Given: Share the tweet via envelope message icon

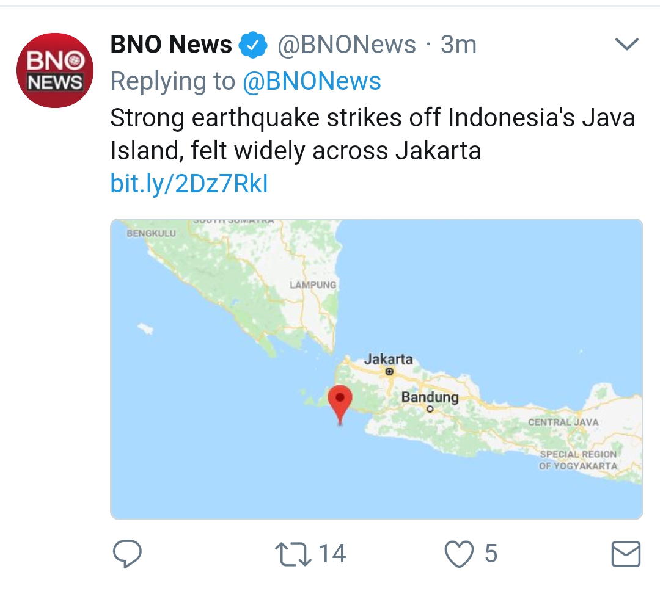Looking at the screenshot, I should [626, 554].
